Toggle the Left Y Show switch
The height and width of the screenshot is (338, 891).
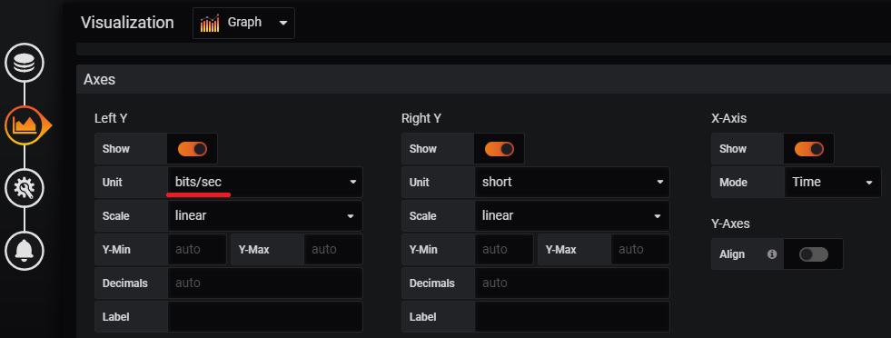point(192,149)
